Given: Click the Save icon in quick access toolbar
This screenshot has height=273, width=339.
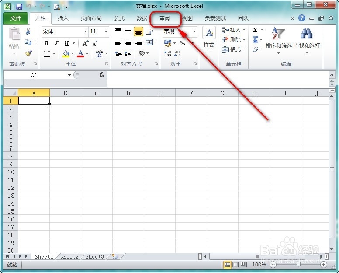Looking at the screenshot, I should click(x=19, y=7).
